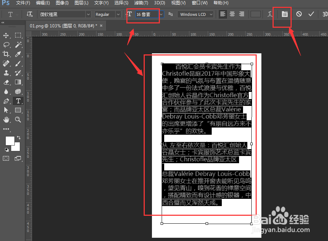Open the 文字(Y) menu
The height and width of the screenshot is (241, 328).
point(101,3)
